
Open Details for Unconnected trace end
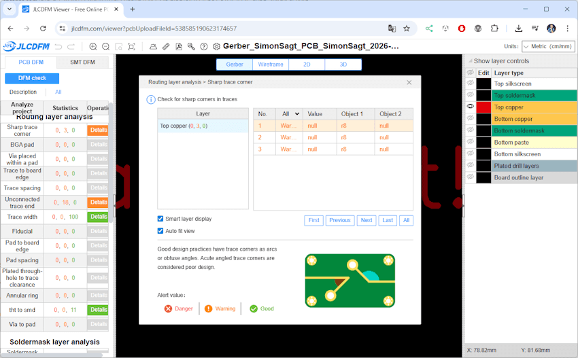point(98,202)
